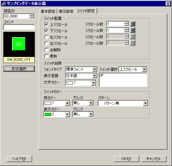Tick the 更新 checkbox

coord(46,56)
